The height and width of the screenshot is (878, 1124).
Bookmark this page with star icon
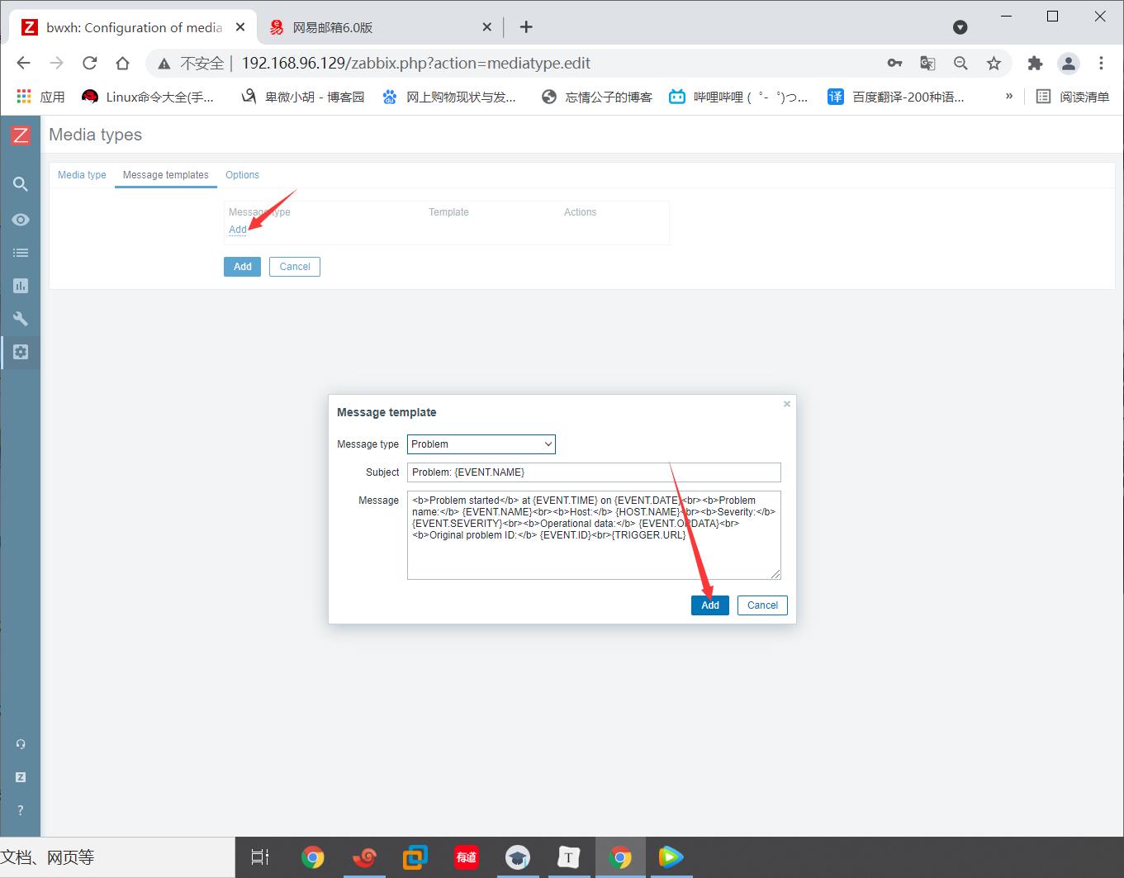click(x=994, y=63)
